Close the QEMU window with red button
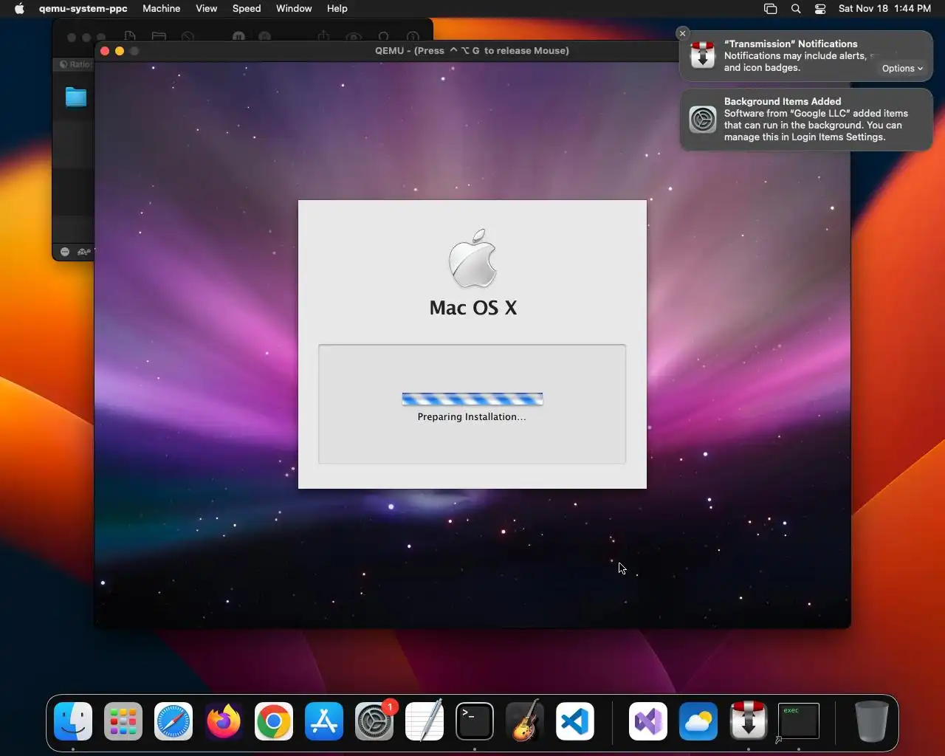Screen dimensions: 945x756 click(x=105, y=51)
